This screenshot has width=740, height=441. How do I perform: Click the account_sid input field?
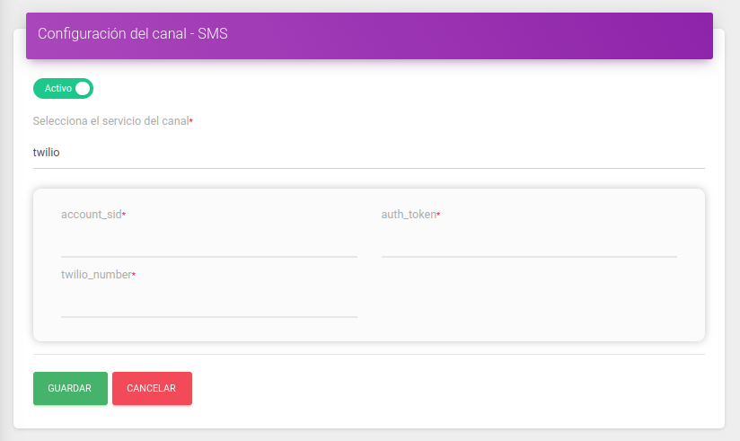point(209,243)
